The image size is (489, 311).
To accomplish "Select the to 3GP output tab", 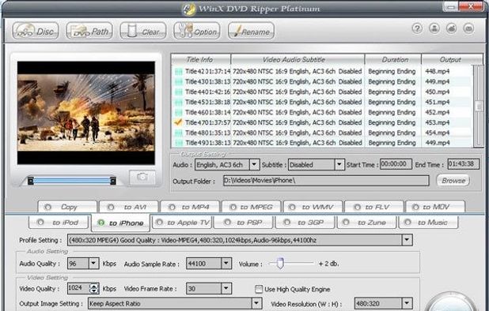I will pos(305,223).
